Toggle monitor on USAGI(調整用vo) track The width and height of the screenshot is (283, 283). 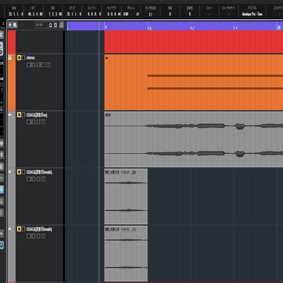(33, 122)
